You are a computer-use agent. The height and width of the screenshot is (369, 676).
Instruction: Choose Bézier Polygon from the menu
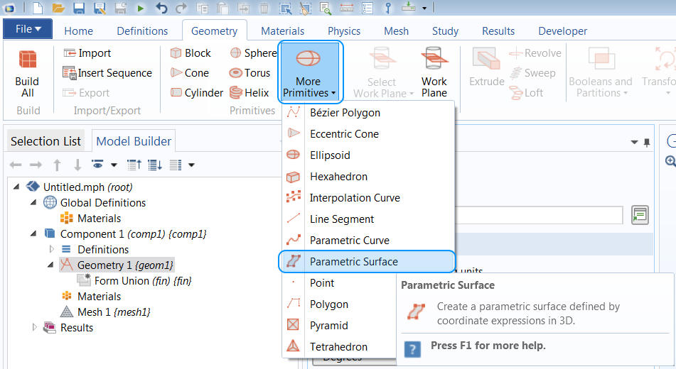(368, 113)
